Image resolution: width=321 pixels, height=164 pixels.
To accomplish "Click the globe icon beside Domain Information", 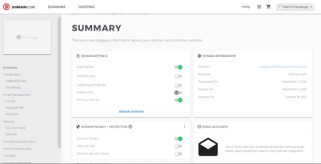I will pos(200,56).
